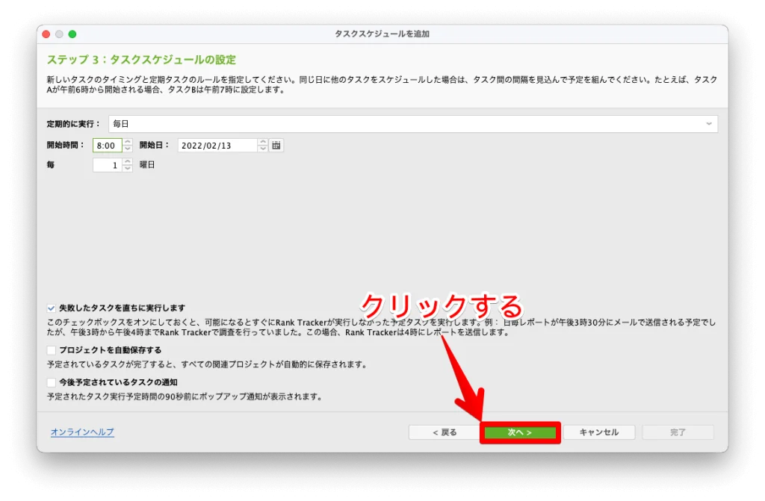Close the タスクスケジュールを追加 window with red button
Screen dimensions: 765x501
(46, 34)
